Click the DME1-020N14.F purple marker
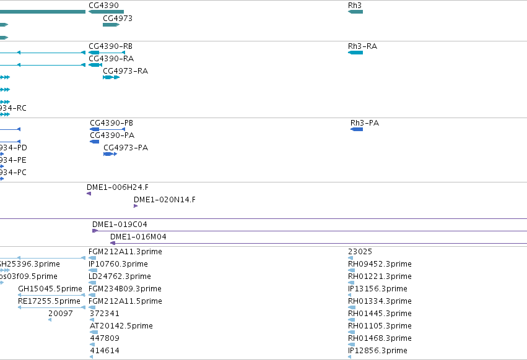Screen dimensions: 527x360 coord(136,206)
